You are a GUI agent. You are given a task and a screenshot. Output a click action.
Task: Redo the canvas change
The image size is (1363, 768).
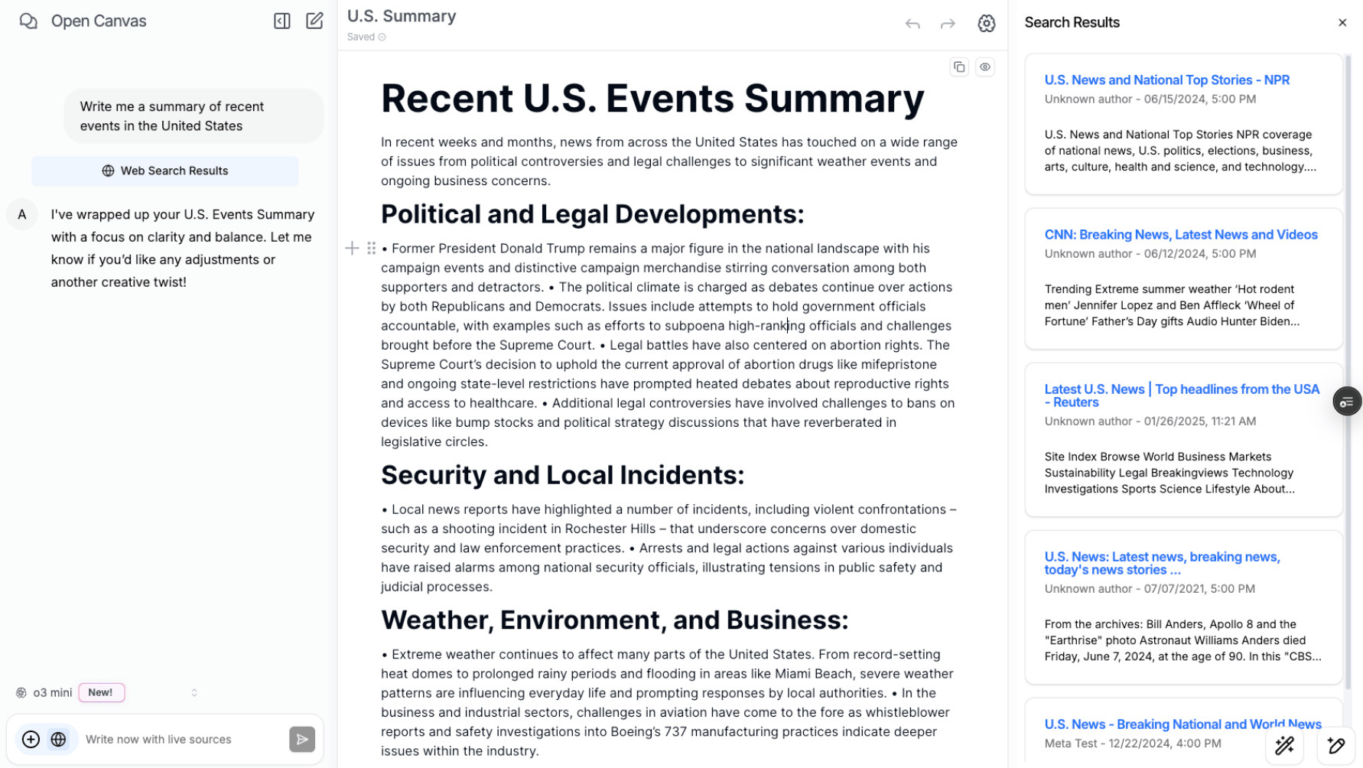(x=948, y=24)
